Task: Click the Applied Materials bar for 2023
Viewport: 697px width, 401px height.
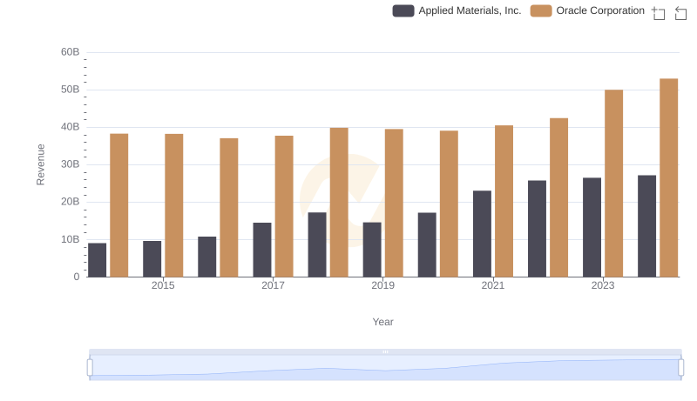Action: [x=592, y=228]
